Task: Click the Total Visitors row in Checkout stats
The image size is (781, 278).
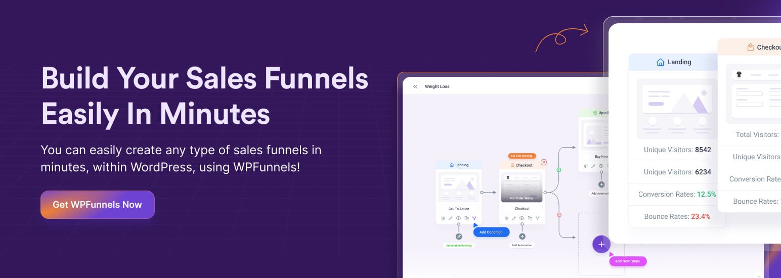Action: coord(750,134)
